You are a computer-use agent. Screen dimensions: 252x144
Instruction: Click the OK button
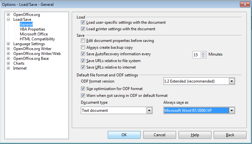(124, 135)
